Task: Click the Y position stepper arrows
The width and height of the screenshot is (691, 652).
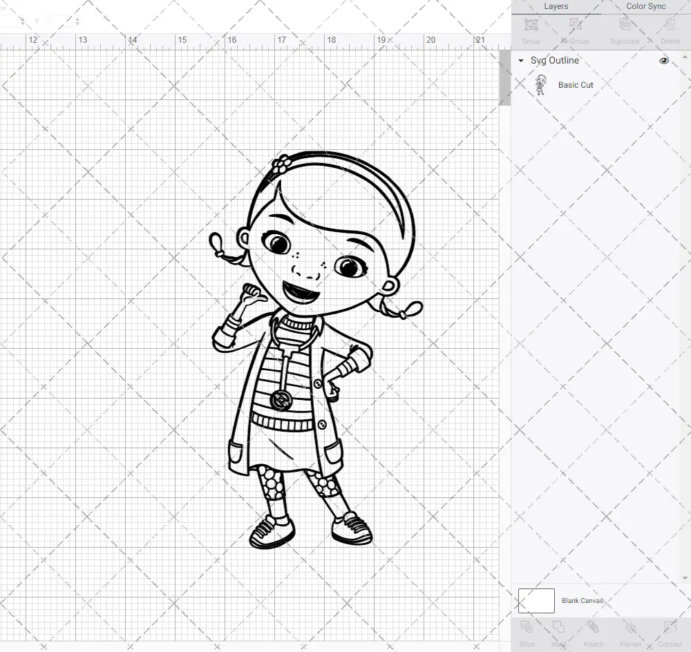Action: click(77, 21)
